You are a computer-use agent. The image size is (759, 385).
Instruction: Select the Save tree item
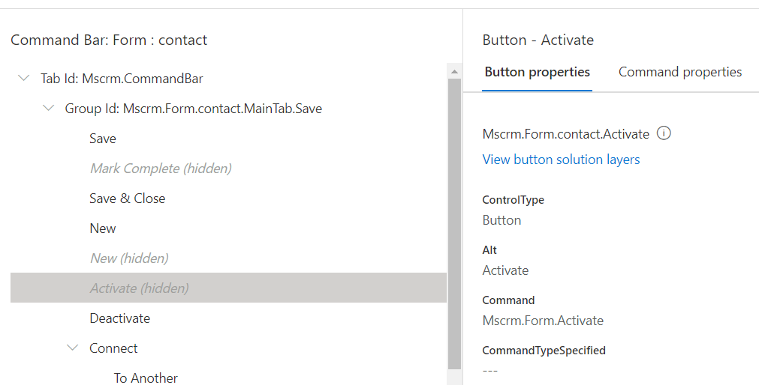click(x=103, y=139)
